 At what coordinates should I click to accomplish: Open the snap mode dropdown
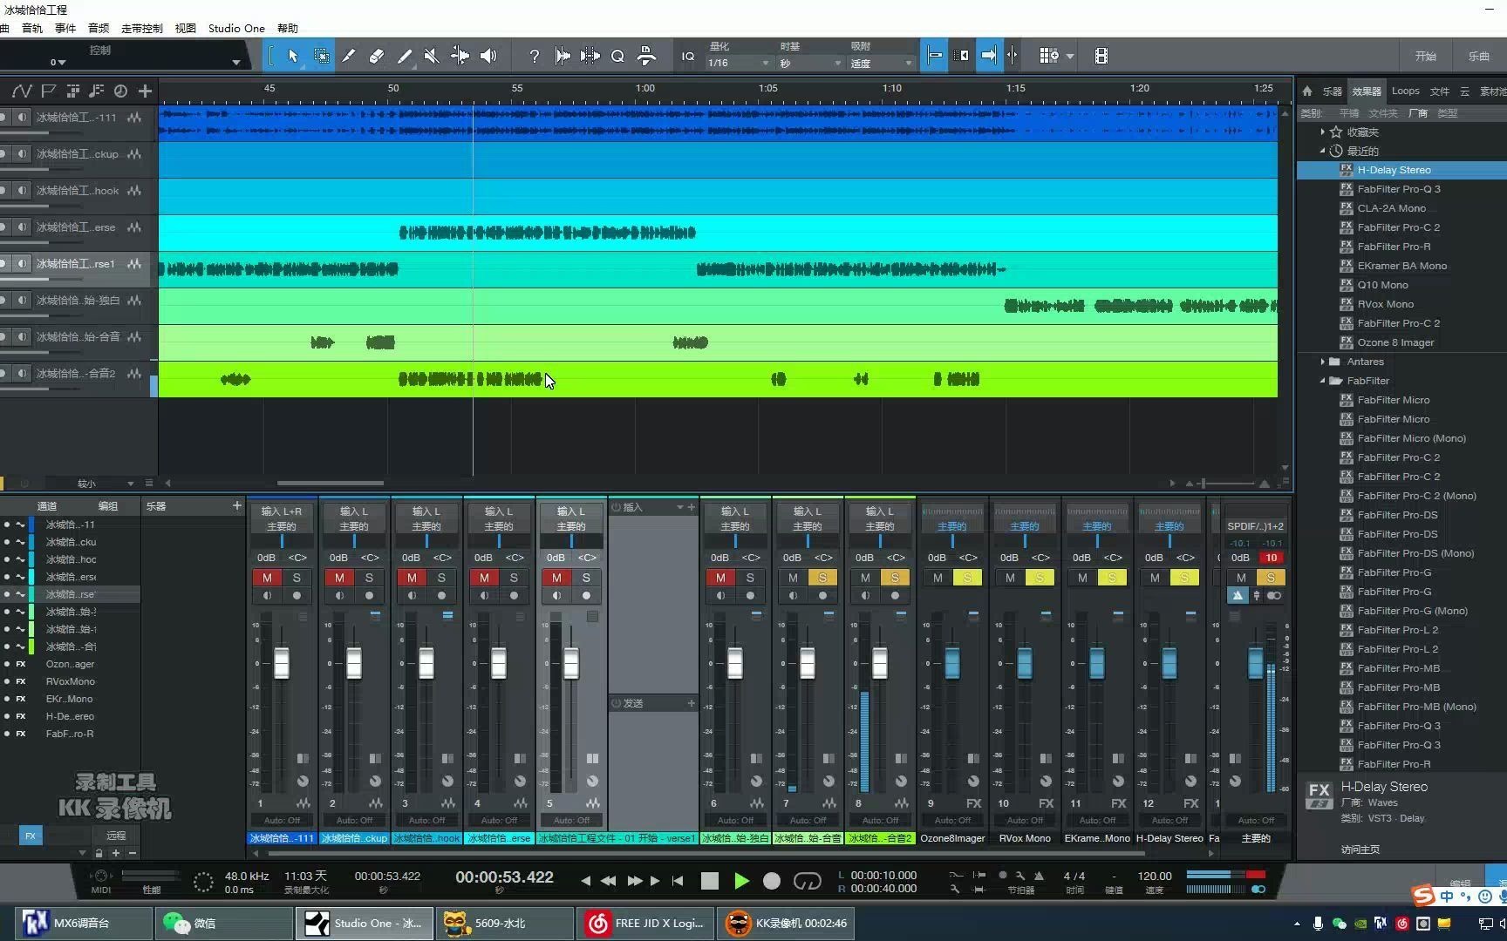(x=881, y=63)
